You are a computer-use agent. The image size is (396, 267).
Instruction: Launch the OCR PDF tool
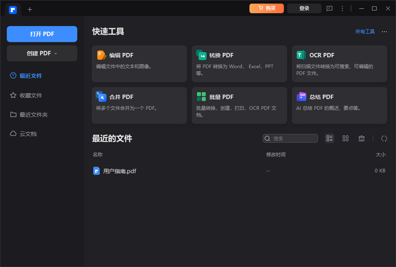click(339, 63)
